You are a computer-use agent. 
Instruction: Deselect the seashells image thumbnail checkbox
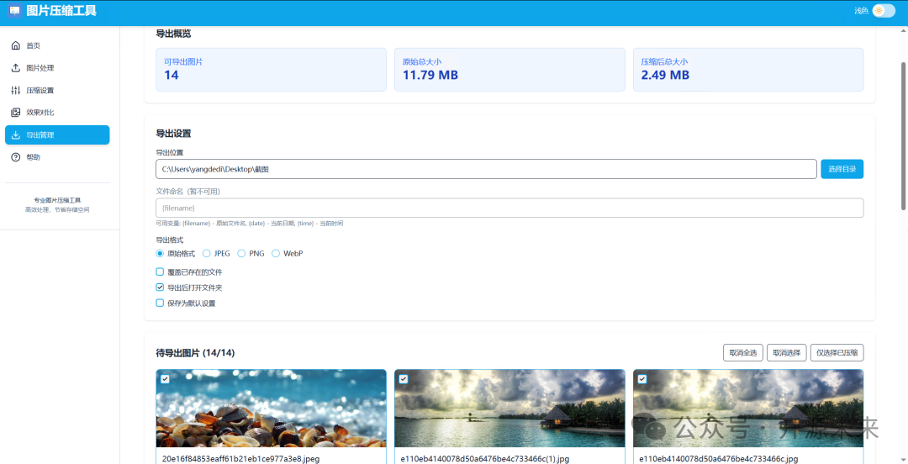[x=165, y=379]
